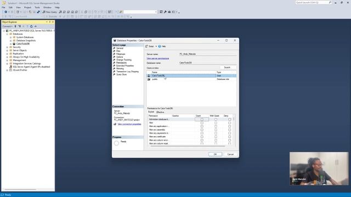Open the Tools menu
351x197 pixels.
click(x=37, y=7)
